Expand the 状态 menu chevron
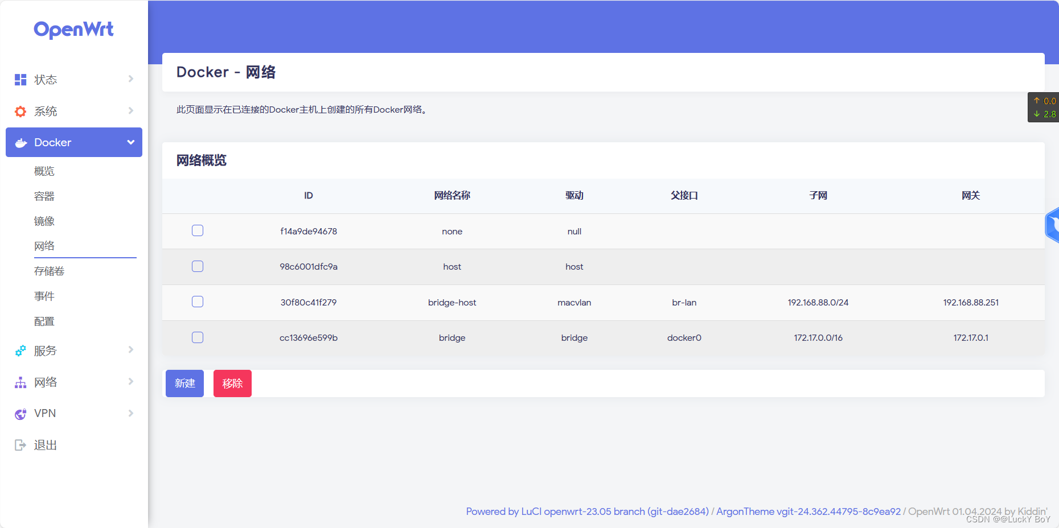 point(130,79)
